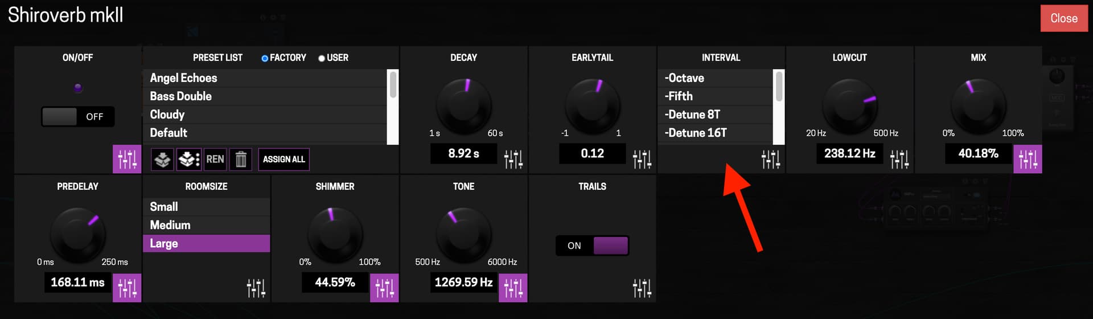Screen dimensions: 1093x319
Task: Click the Lowcut knob
Action: pos(849,107)
